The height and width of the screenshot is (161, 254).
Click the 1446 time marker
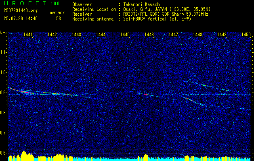click(149, 35)
